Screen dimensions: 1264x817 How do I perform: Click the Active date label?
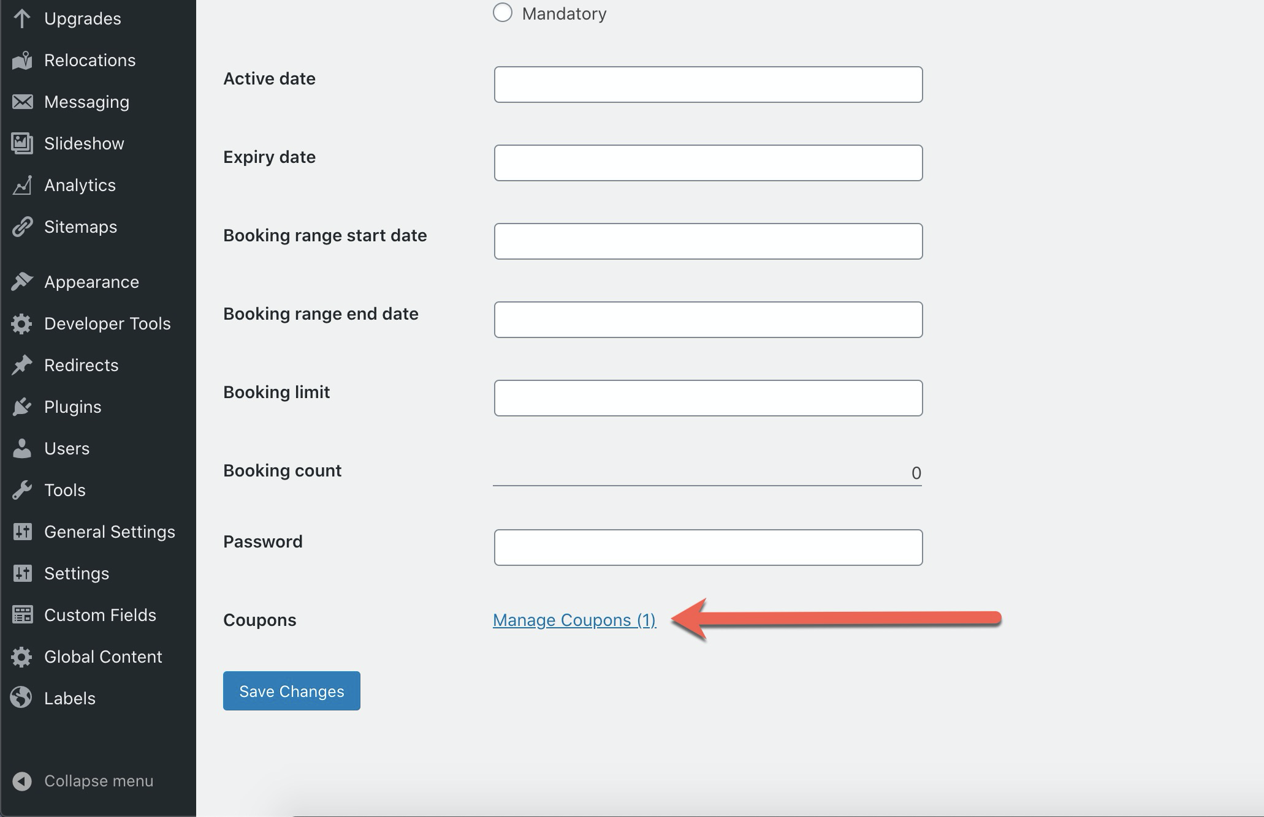(269, 78)
